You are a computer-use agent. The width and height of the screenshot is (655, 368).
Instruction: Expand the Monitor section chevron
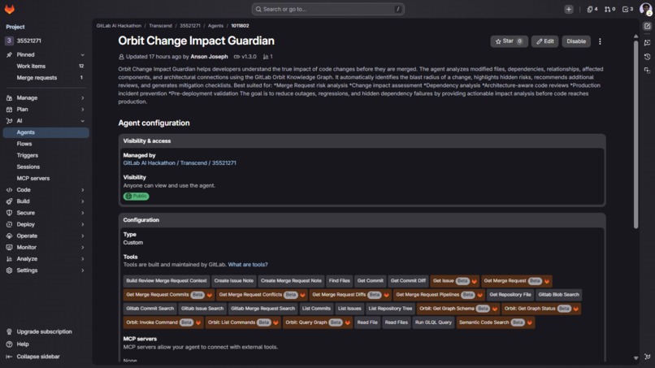[82, 247]
